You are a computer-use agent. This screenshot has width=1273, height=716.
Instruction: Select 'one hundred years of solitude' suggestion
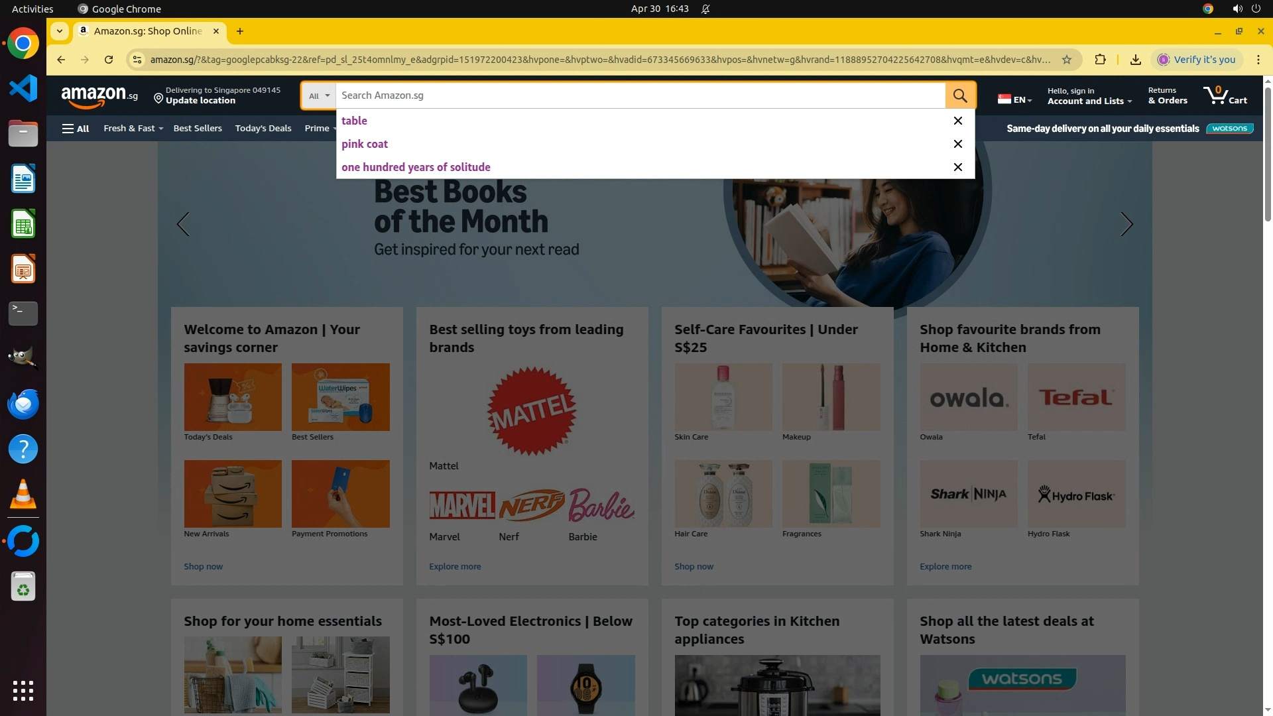pos(416,167)
